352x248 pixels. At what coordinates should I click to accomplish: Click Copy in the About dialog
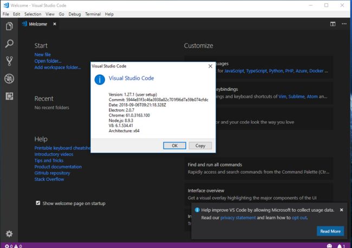(x=200, y=146)
